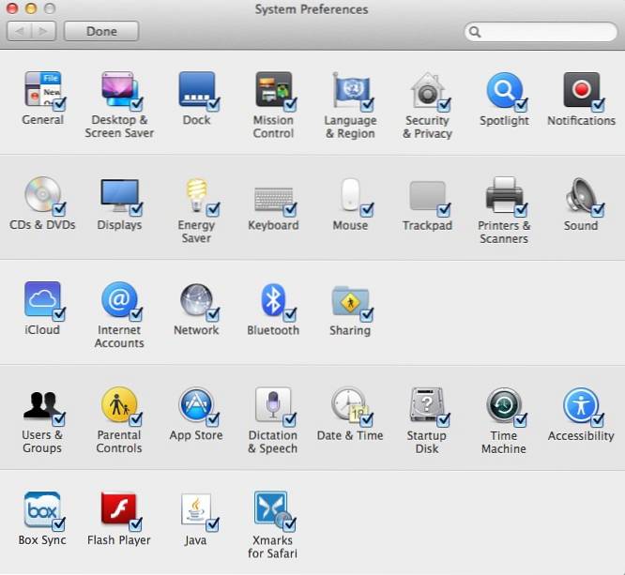625x575 pixels.
Task: Uncheck the Dock checkbox
Action: (213, 104)
